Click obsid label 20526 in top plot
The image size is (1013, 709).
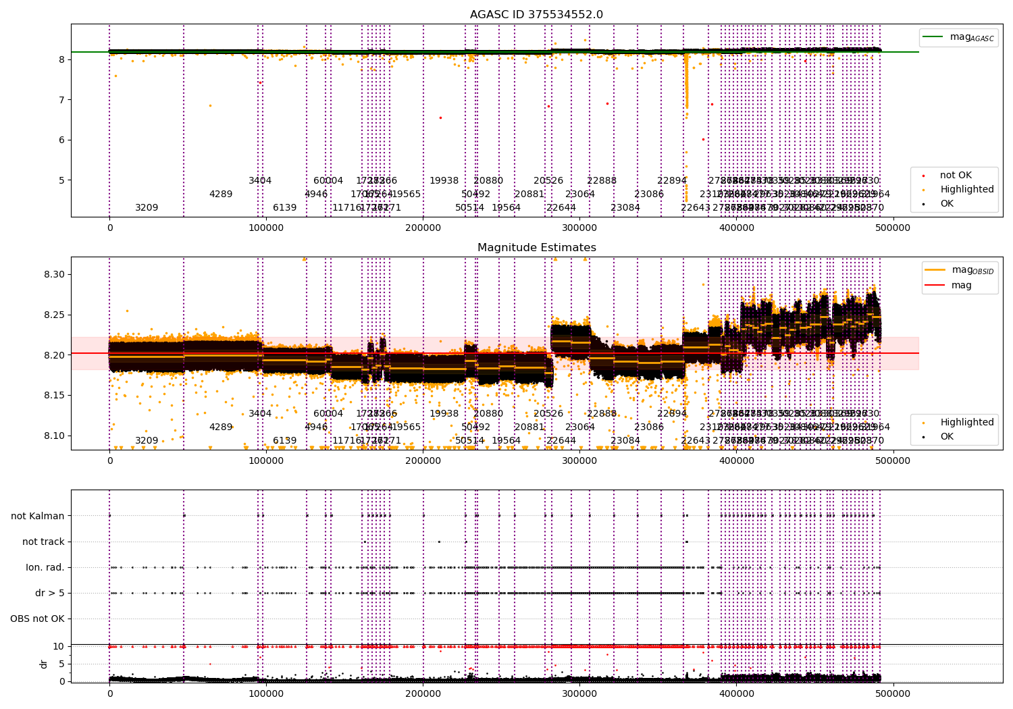(x=548, y=180)
